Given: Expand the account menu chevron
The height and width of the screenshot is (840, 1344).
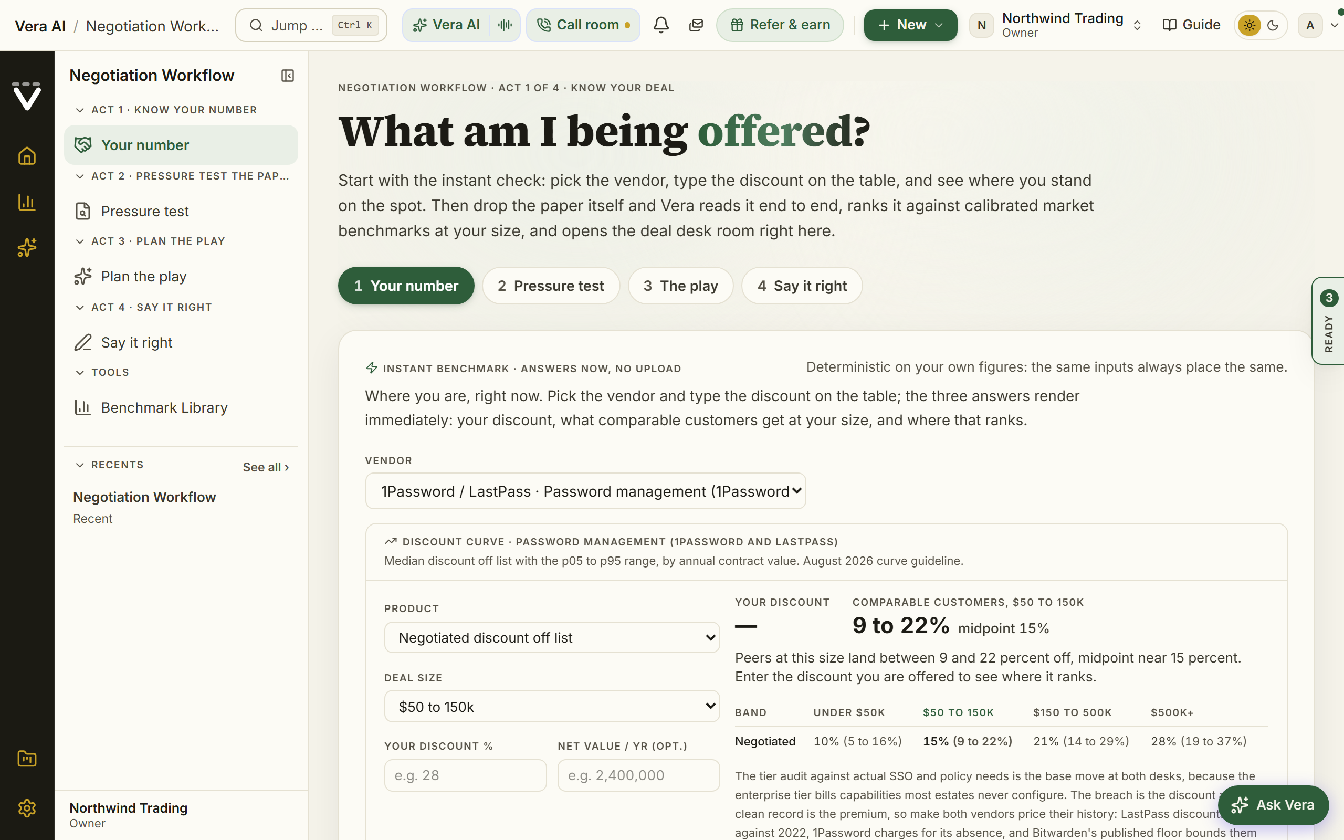Looking at the screenshot, I should (x=1334, y=25).
